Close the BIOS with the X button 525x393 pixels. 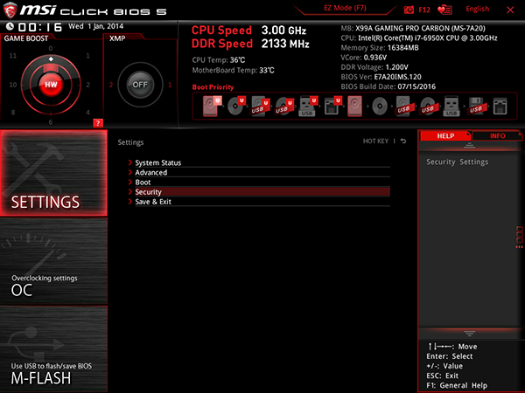[510, 10]
